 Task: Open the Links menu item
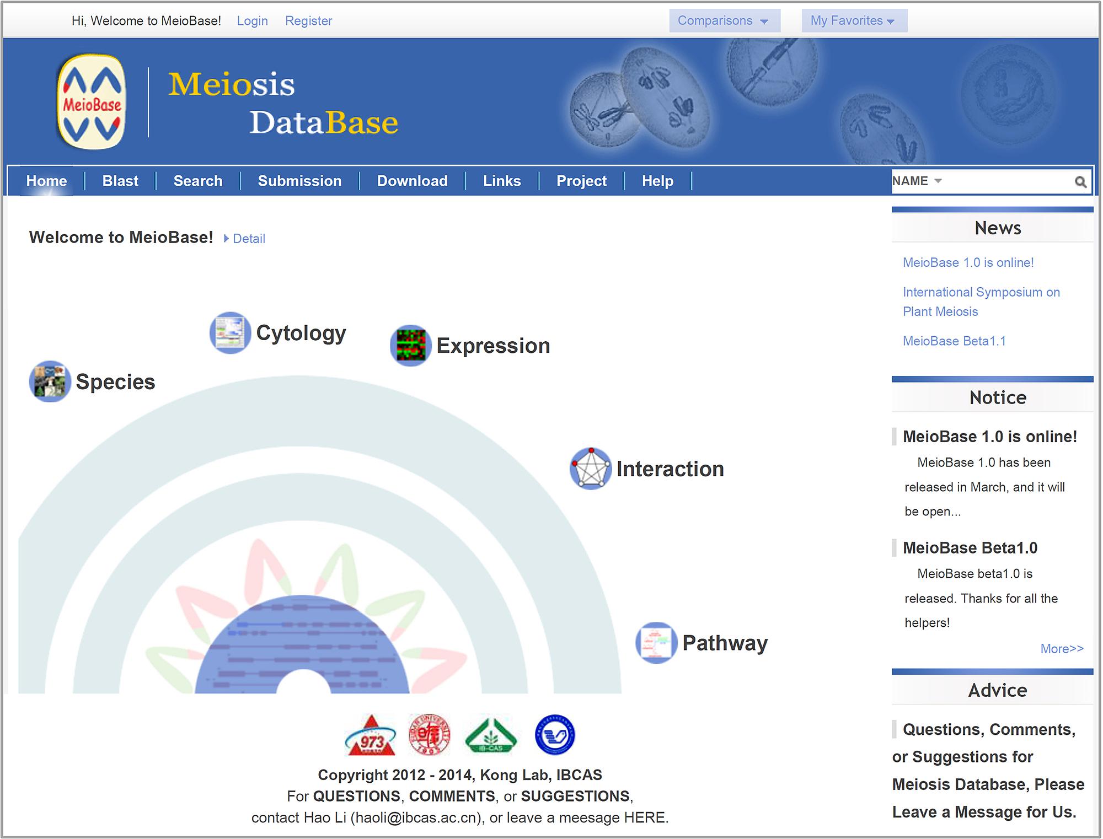[x=502, y=181]
